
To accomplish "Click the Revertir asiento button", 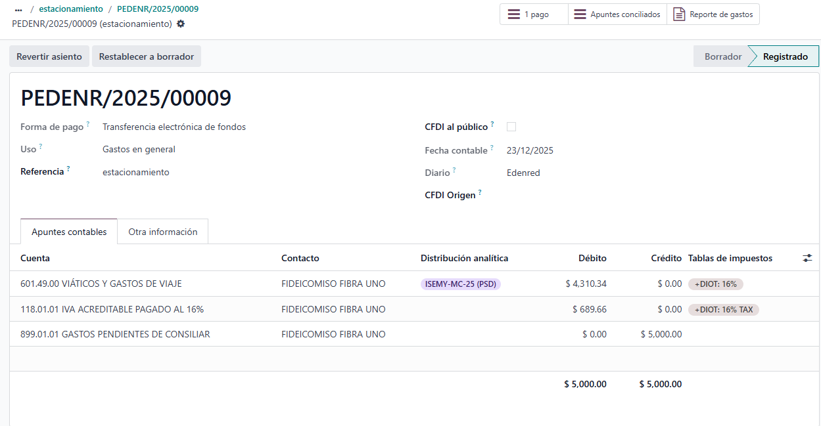I will 49,56.
